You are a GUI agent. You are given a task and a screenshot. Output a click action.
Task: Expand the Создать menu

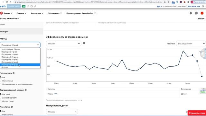(x=22, y=13)
